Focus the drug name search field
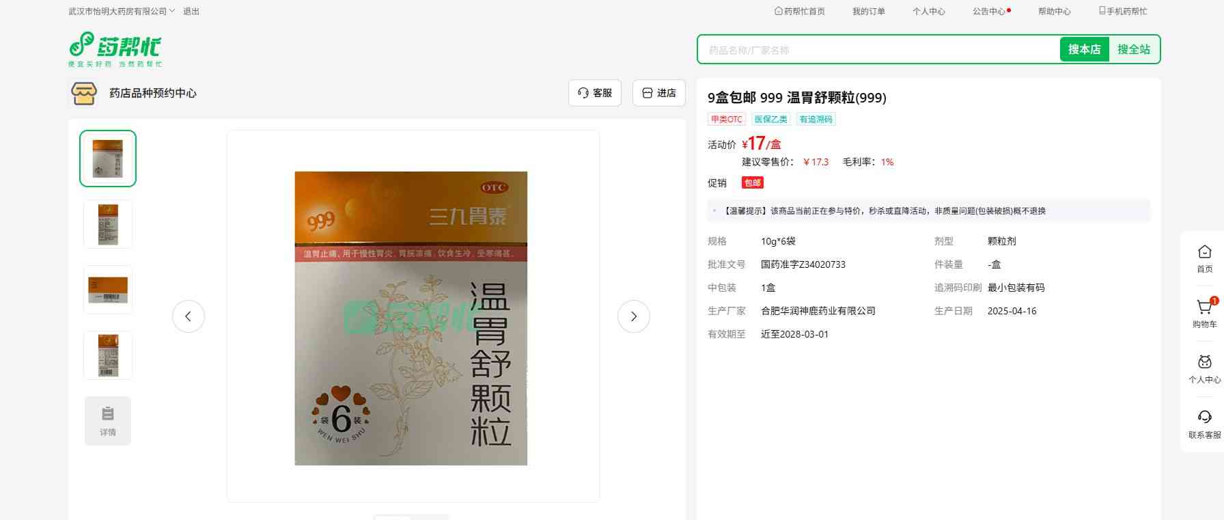Image resolution: width=1224 pixels, height=520 pixels. (878, 50)
